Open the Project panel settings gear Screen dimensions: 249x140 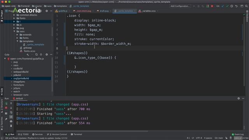[47, 11]
